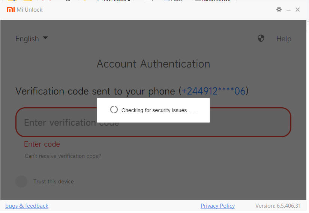Open bugs & feedback link
309x213 pixels.
click(27, 206)
